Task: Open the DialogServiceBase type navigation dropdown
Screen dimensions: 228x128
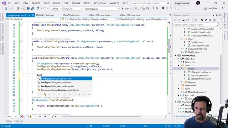Action: (88, 19)
